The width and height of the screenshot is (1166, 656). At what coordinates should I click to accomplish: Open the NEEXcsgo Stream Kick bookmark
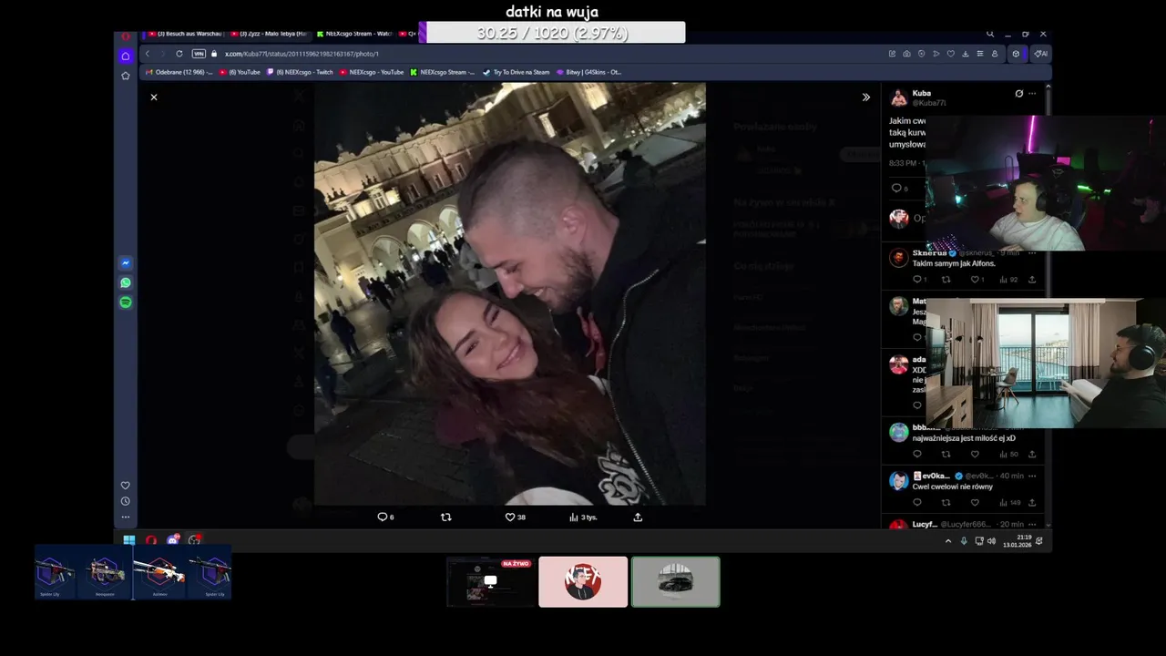tap(443, 72)
